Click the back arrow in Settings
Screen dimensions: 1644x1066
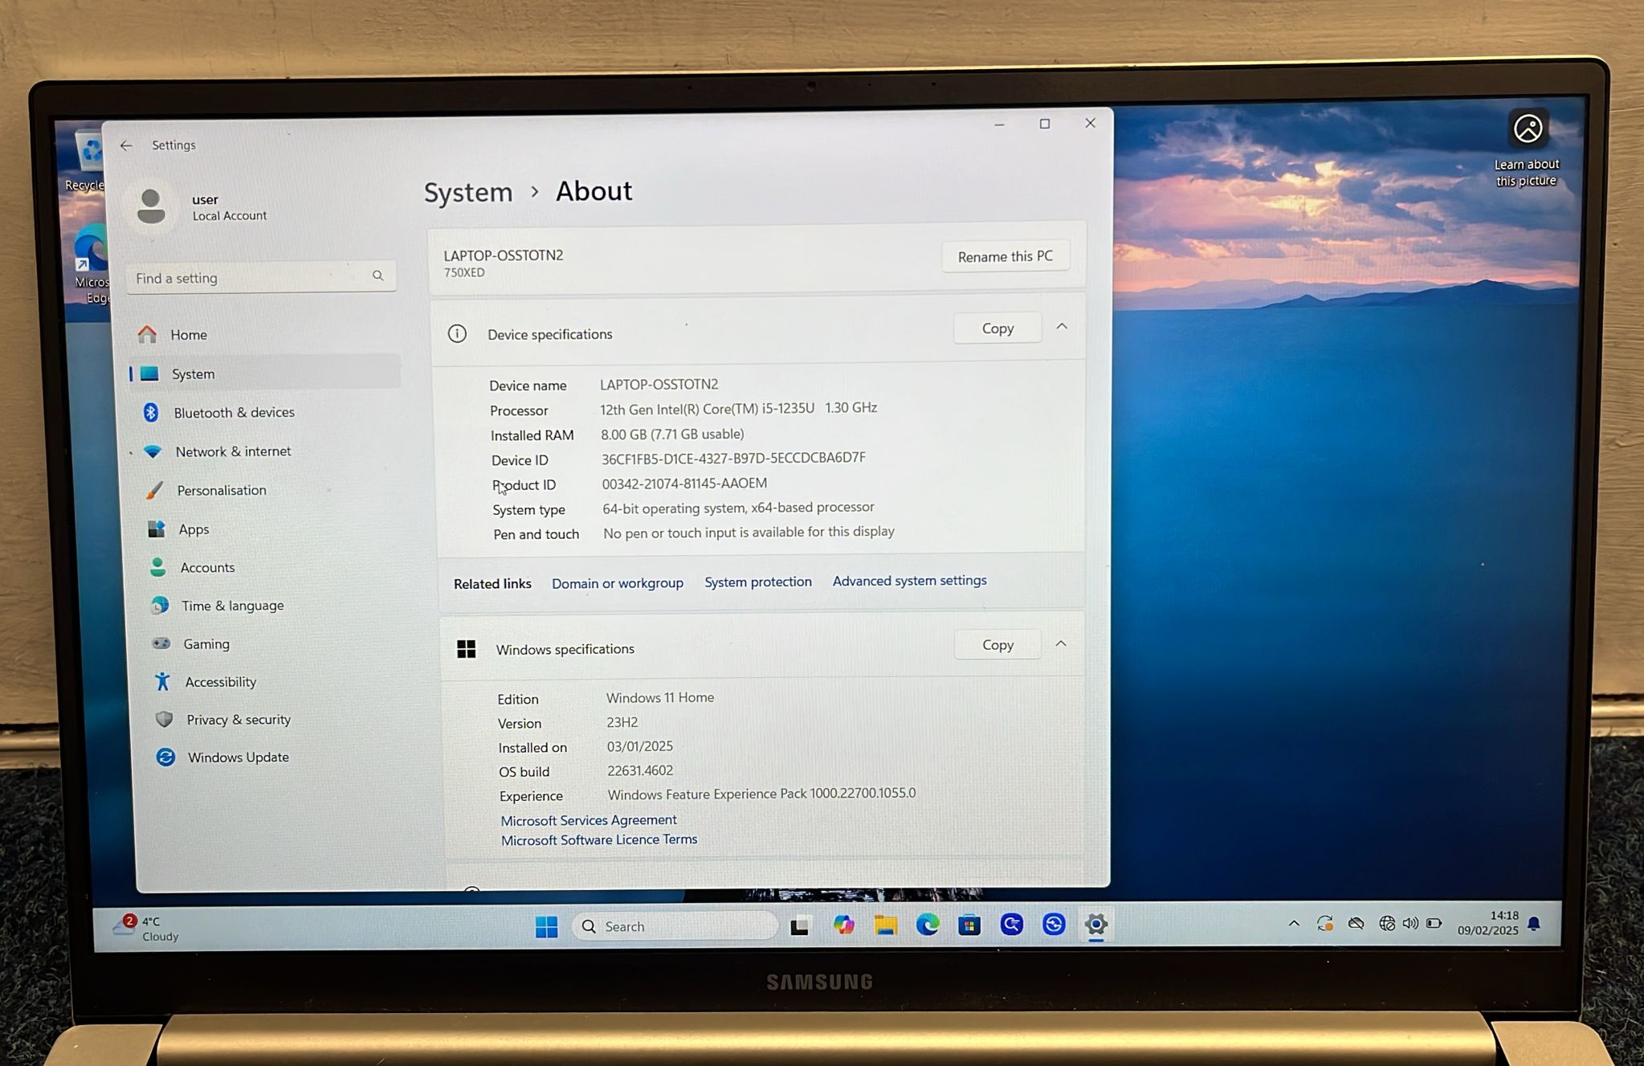[x=126, y=145]
